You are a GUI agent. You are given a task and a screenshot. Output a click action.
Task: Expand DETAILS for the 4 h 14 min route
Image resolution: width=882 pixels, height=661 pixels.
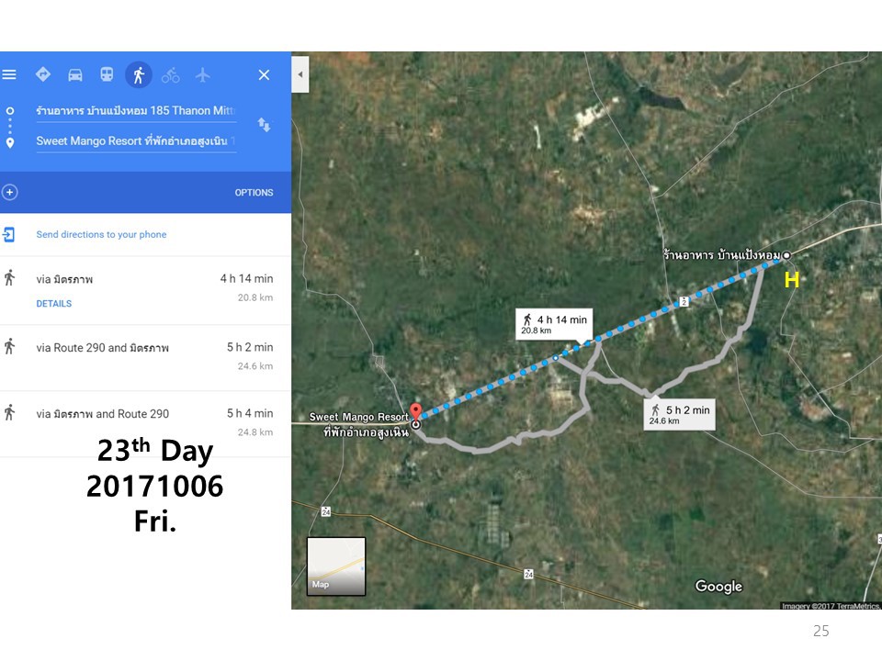point(53,304)
